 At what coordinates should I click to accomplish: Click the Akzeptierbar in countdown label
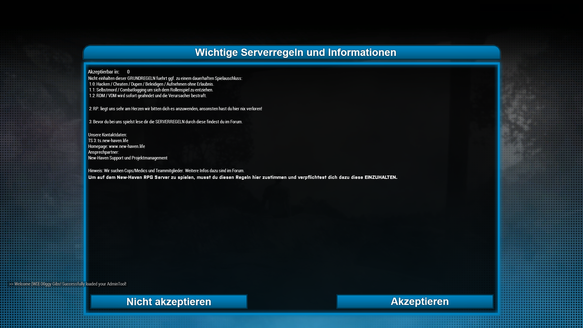(x=104, y=72)
